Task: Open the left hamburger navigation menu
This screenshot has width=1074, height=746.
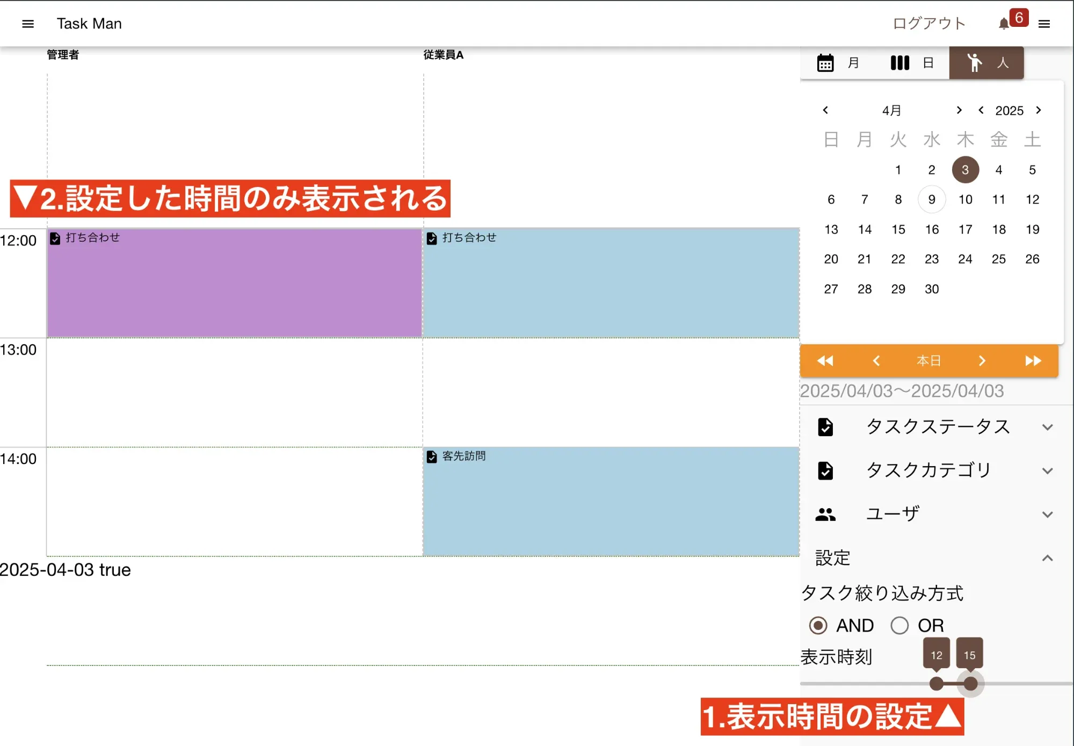Action: pos(28,24)
